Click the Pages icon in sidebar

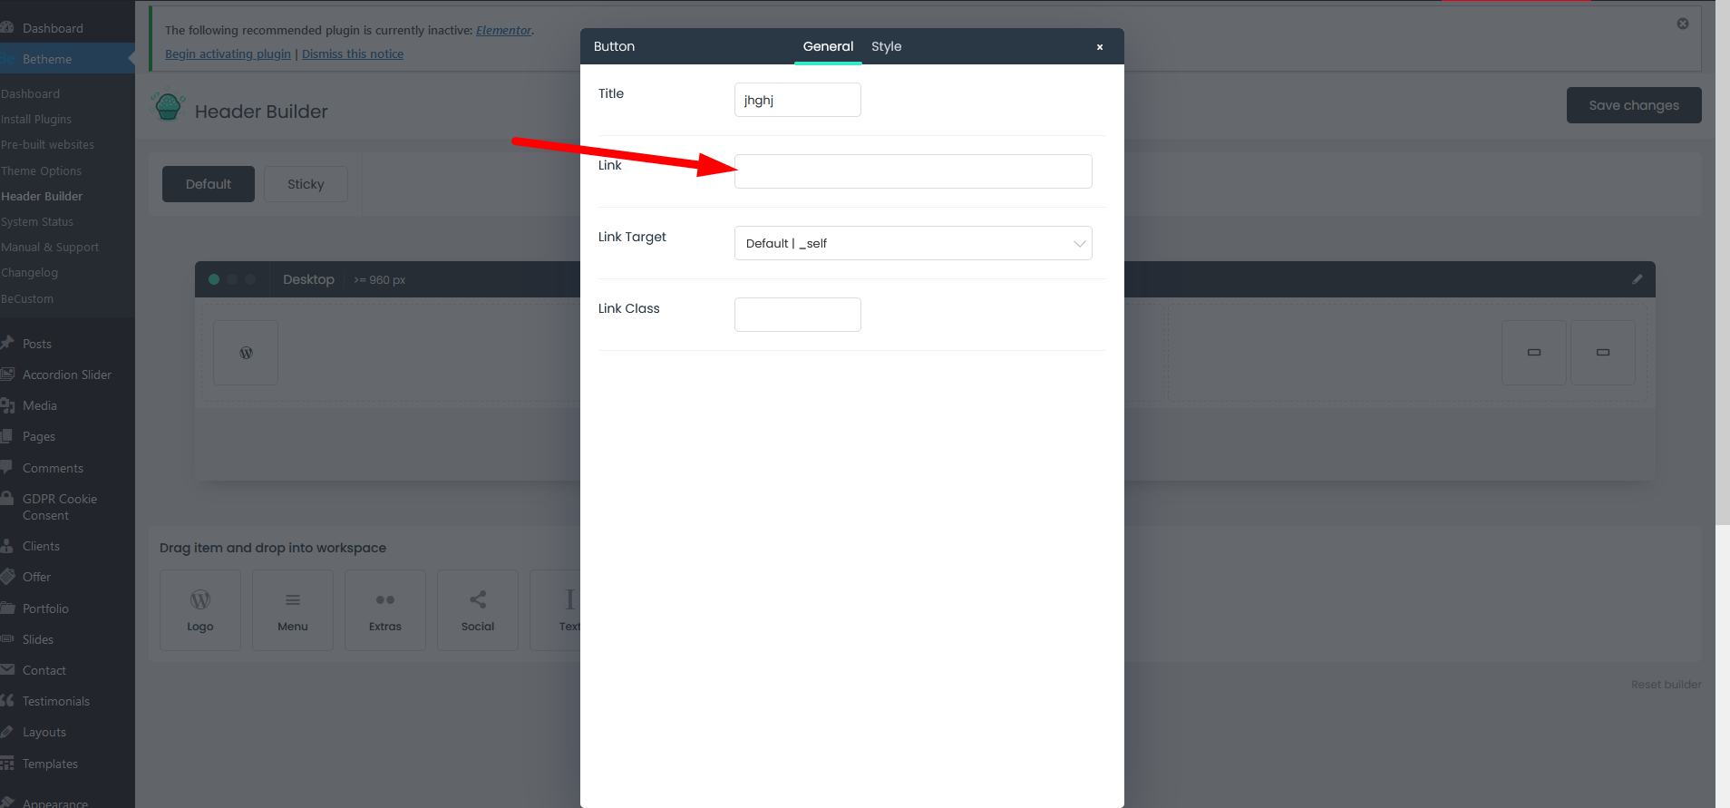click(6, 436)
